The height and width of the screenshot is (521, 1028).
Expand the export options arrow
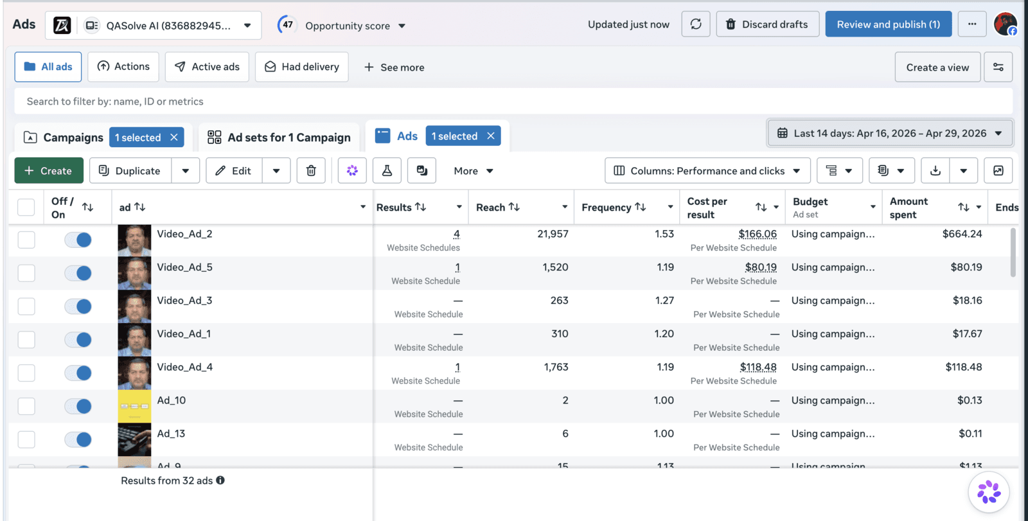(x=964, y=171)
